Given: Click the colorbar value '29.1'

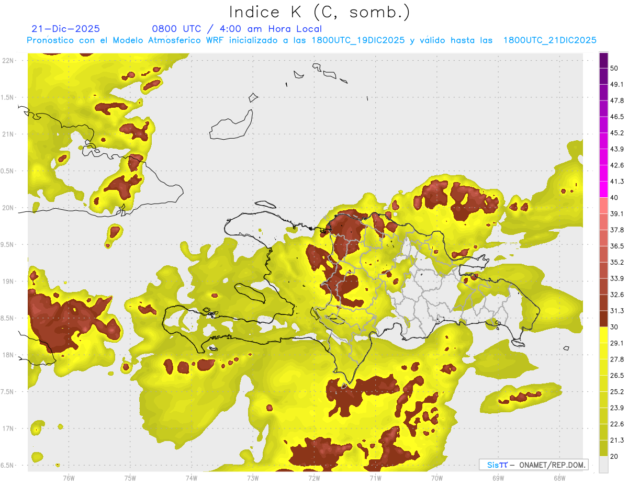Looking at the screenshot, I should coord(616,343).
